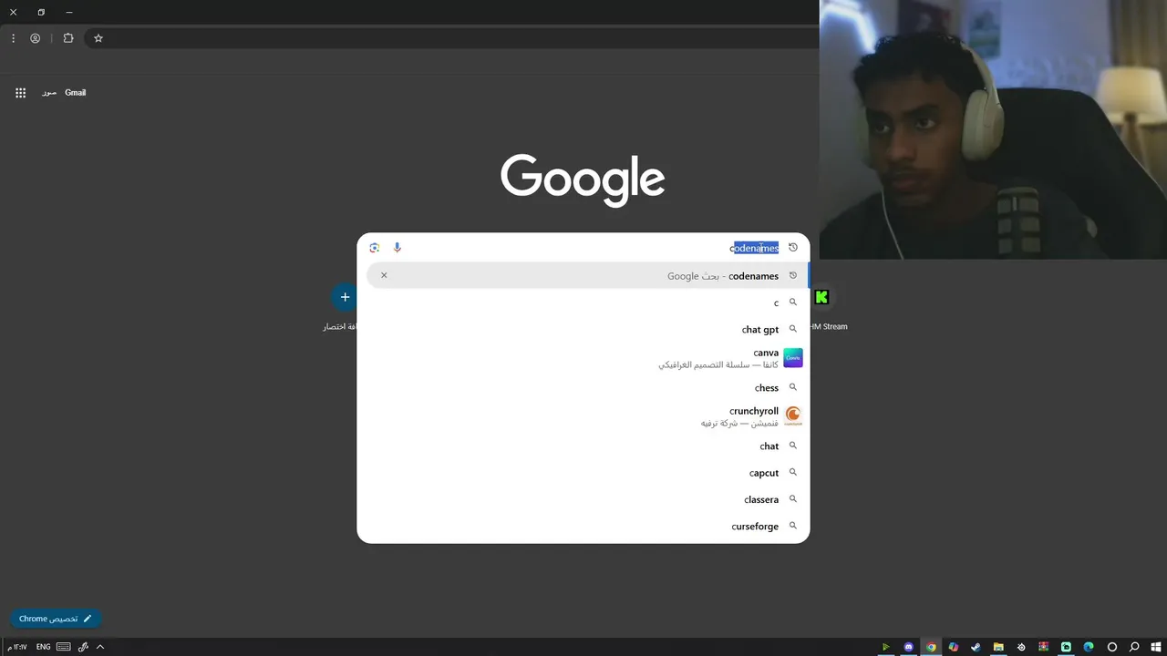Bookmark this page with the star icon
Viewport: 1167px width, 656px height.
click(98, 38)
